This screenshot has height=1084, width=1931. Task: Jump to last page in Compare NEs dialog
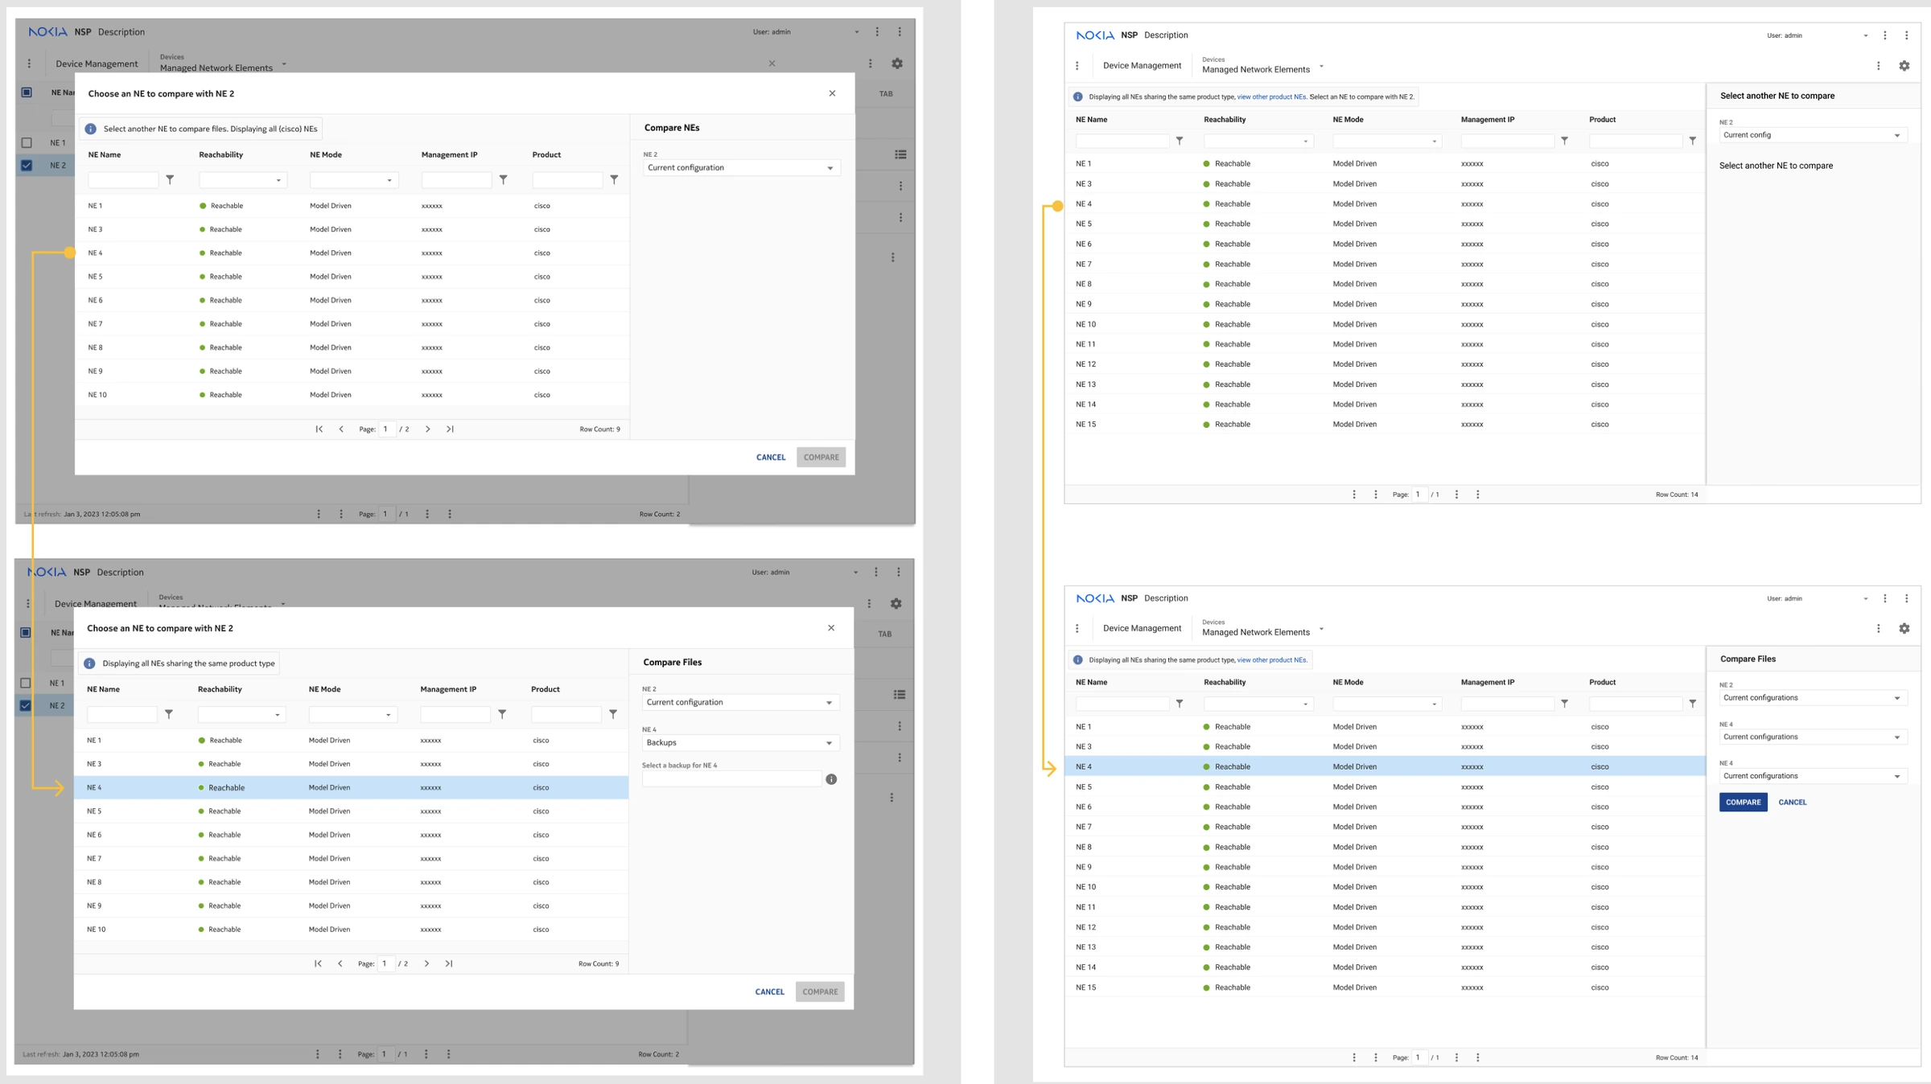[x=450, y=429]
